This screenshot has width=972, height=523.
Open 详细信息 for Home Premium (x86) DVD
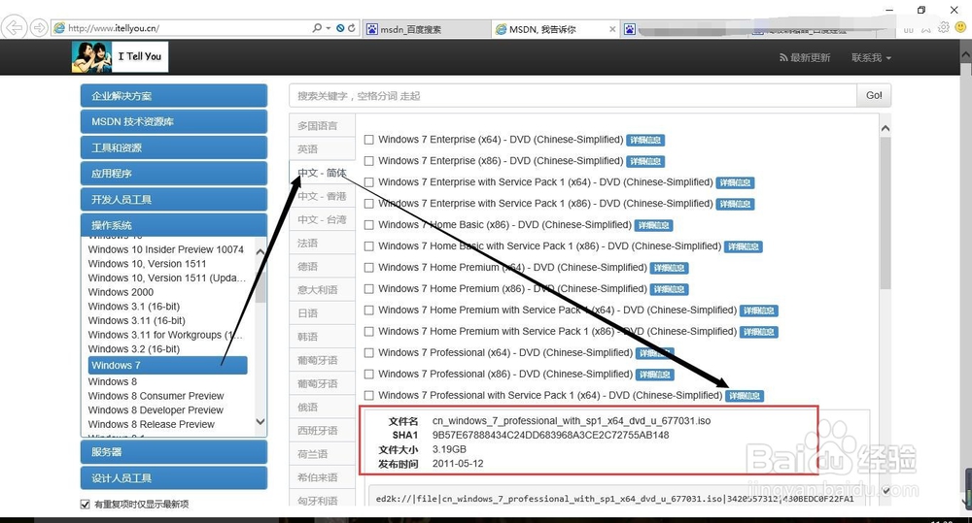669,289
